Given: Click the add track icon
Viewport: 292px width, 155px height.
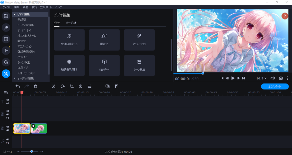Looking at the screenshot, I should [x=6, y=93].
